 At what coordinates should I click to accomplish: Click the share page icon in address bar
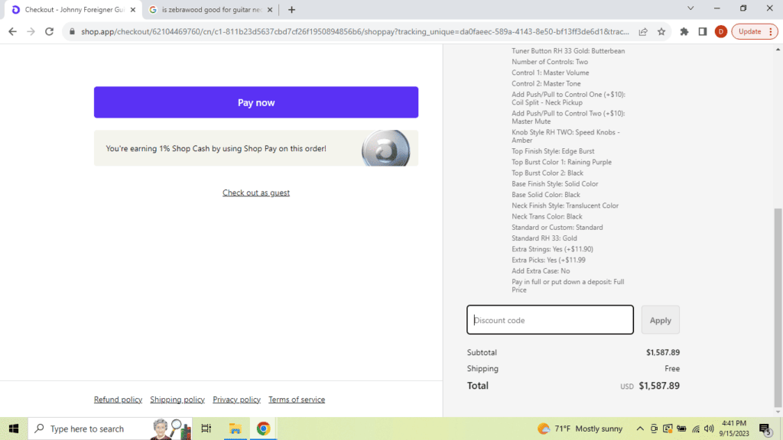pos(643,31)
